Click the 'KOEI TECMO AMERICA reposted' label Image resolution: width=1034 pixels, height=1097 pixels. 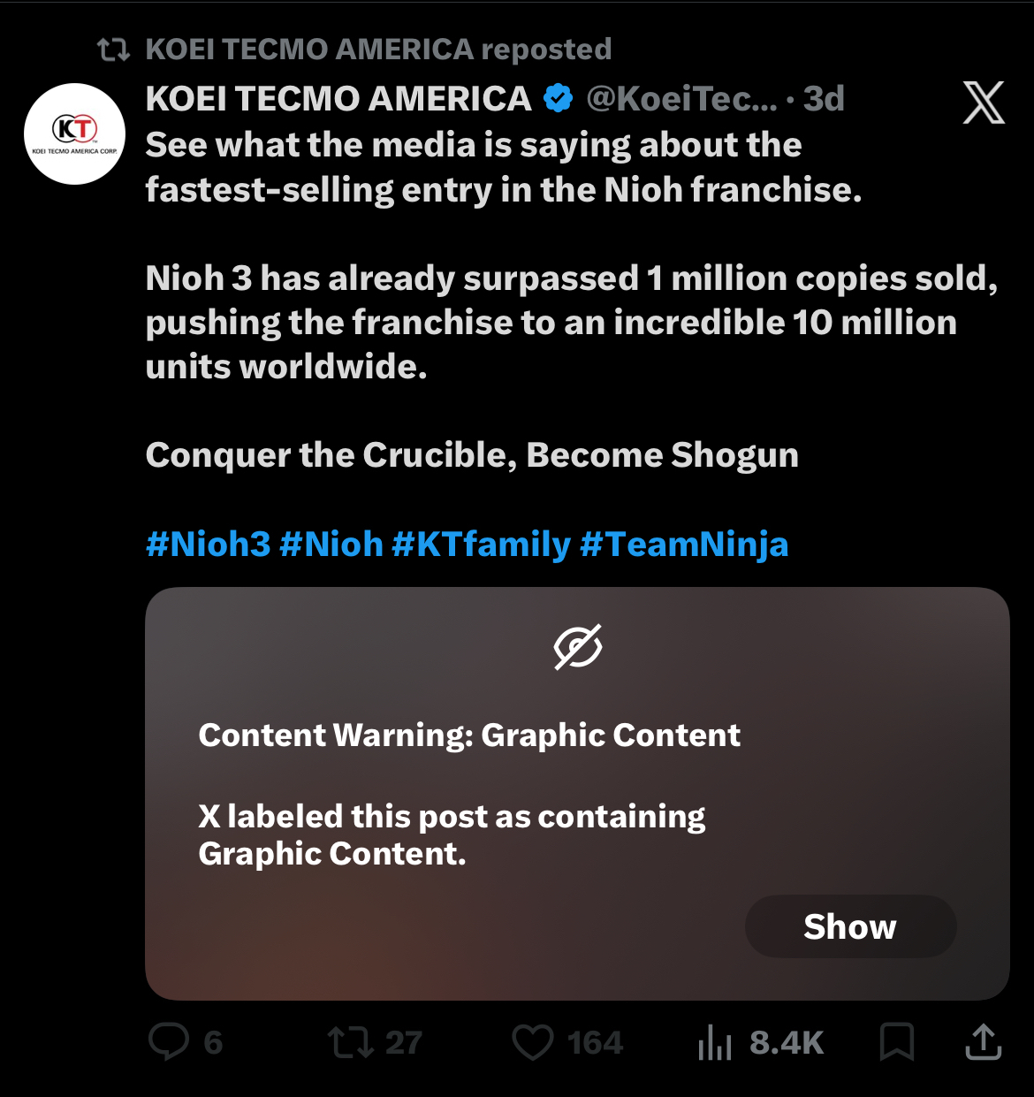pyautogui.click(x=378, y=50)
